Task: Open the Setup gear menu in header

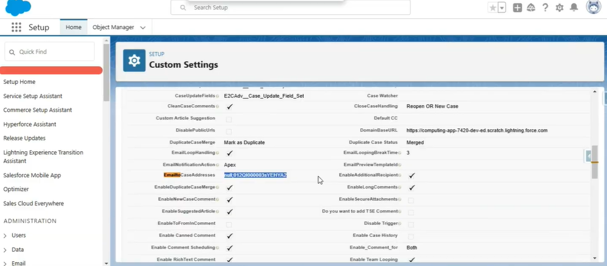Action: (559, 8)
